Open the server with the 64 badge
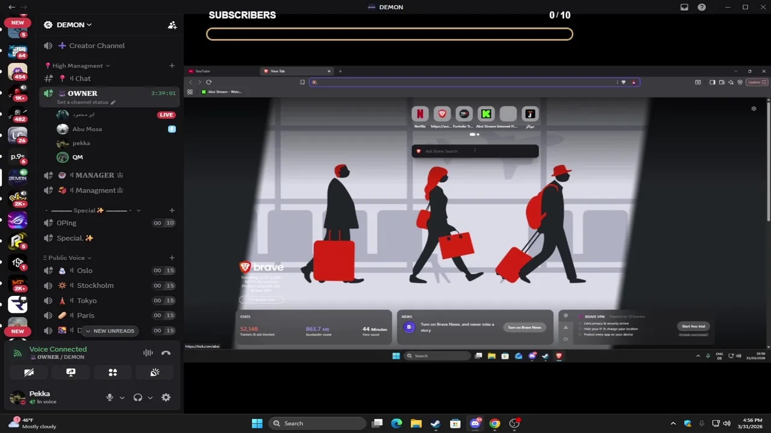The image size is (771, 433). click(17, 51)
